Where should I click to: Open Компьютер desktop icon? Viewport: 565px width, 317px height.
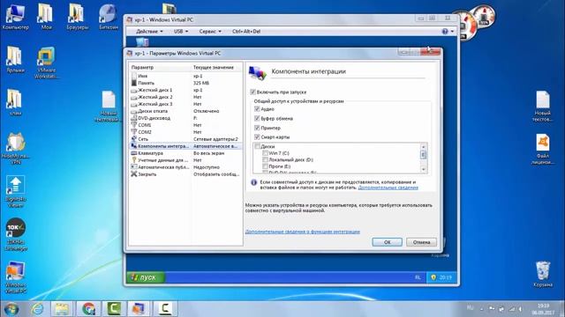point(16,17)
